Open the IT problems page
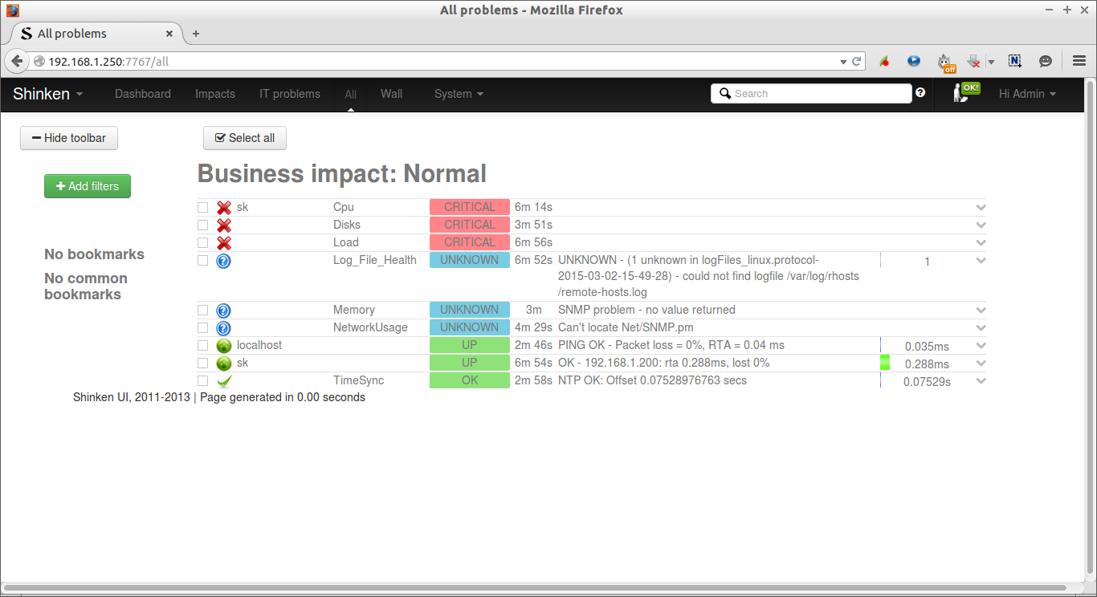This screenshot has width=1097, height=597. click(290, 94)
